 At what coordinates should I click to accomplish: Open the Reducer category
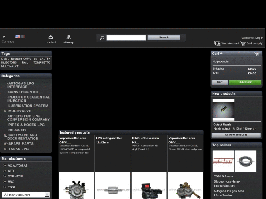click(17, 130)
